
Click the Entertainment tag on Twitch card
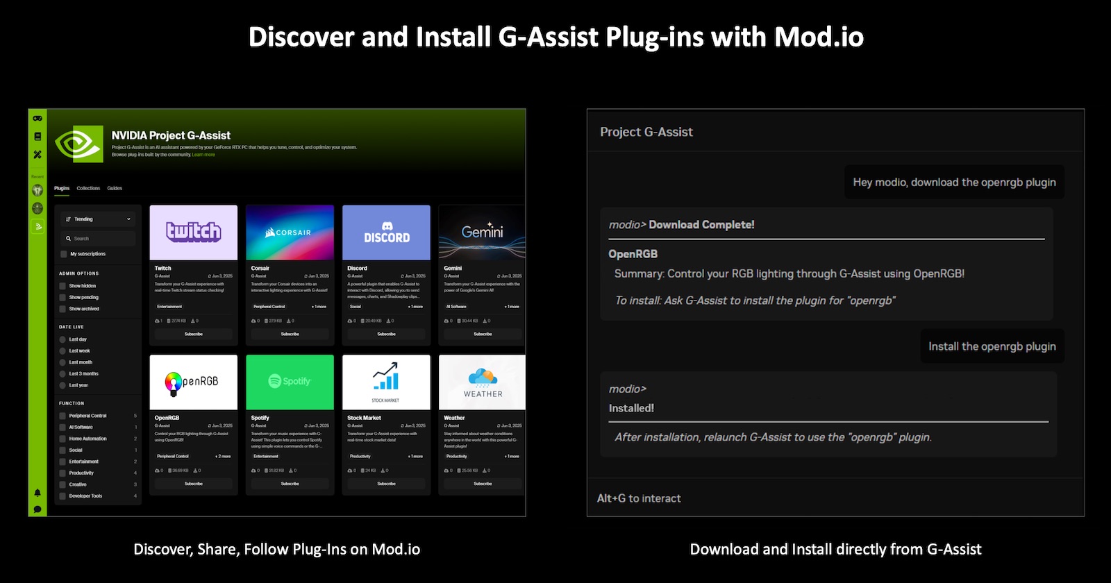pos(169,307)
